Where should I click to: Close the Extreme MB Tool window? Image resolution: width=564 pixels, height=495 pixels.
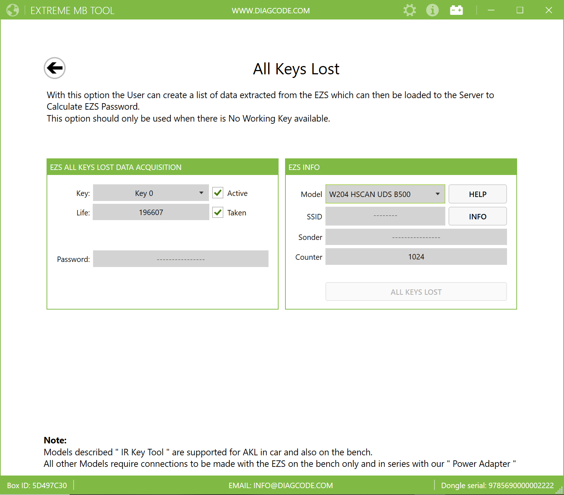point(548,10)
